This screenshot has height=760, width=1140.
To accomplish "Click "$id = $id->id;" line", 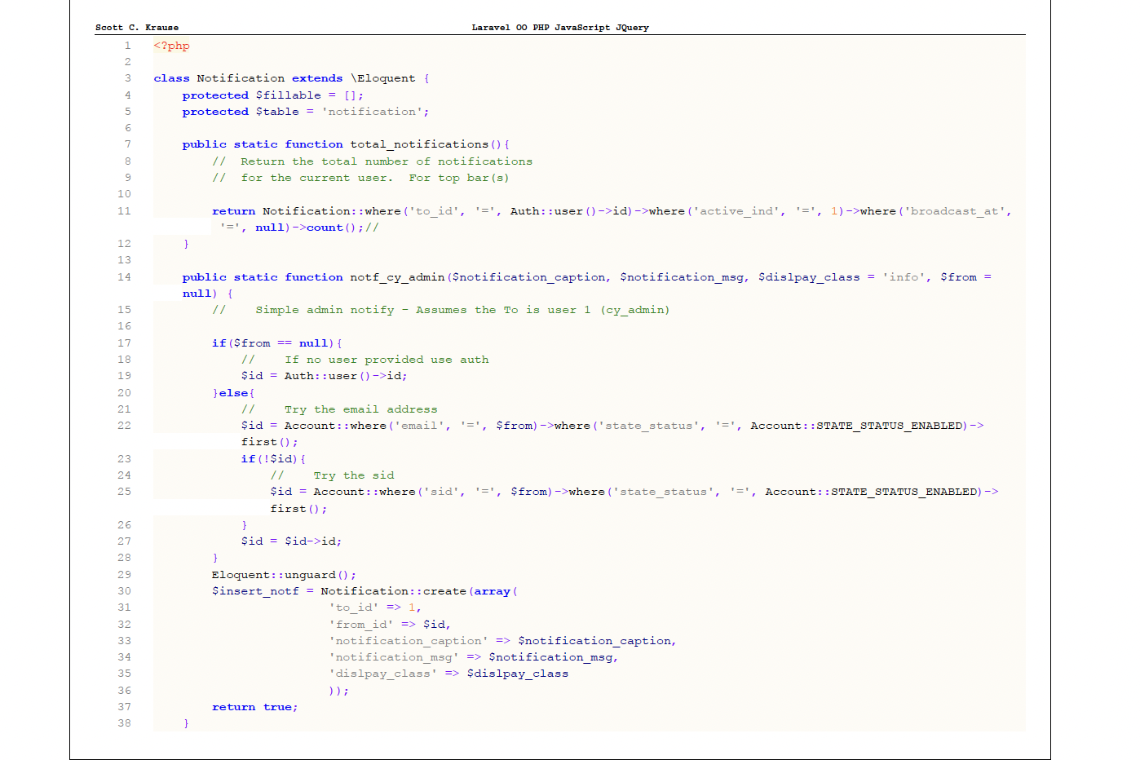I will point(291,541).
